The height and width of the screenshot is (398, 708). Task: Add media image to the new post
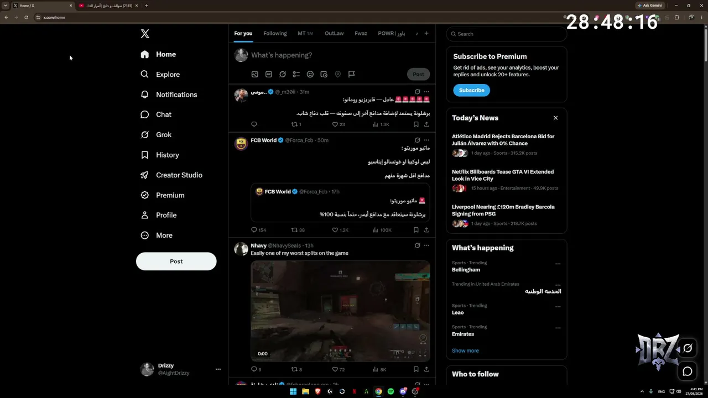[x=254, y=74]
